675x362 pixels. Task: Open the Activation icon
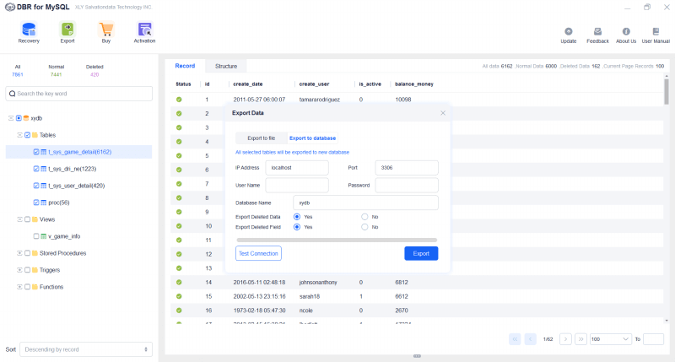144,30
